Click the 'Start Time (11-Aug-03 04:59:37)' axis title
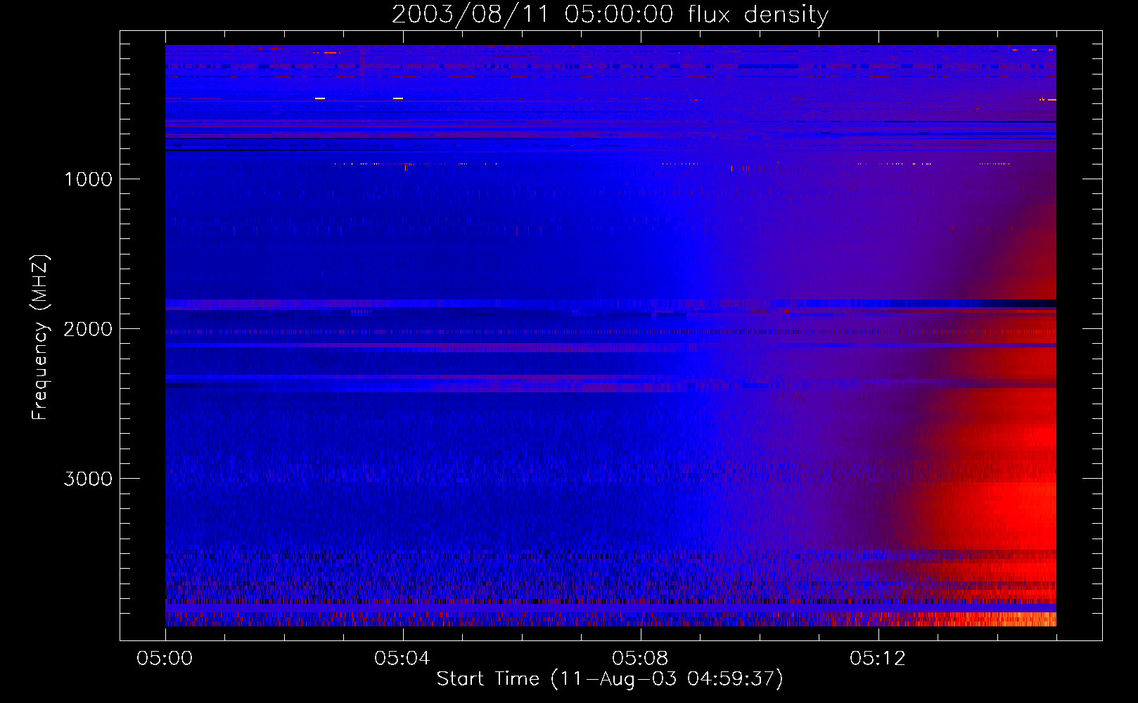Image resolution: width=1138 pixels, height=703 pixels. tap(610, 679)
